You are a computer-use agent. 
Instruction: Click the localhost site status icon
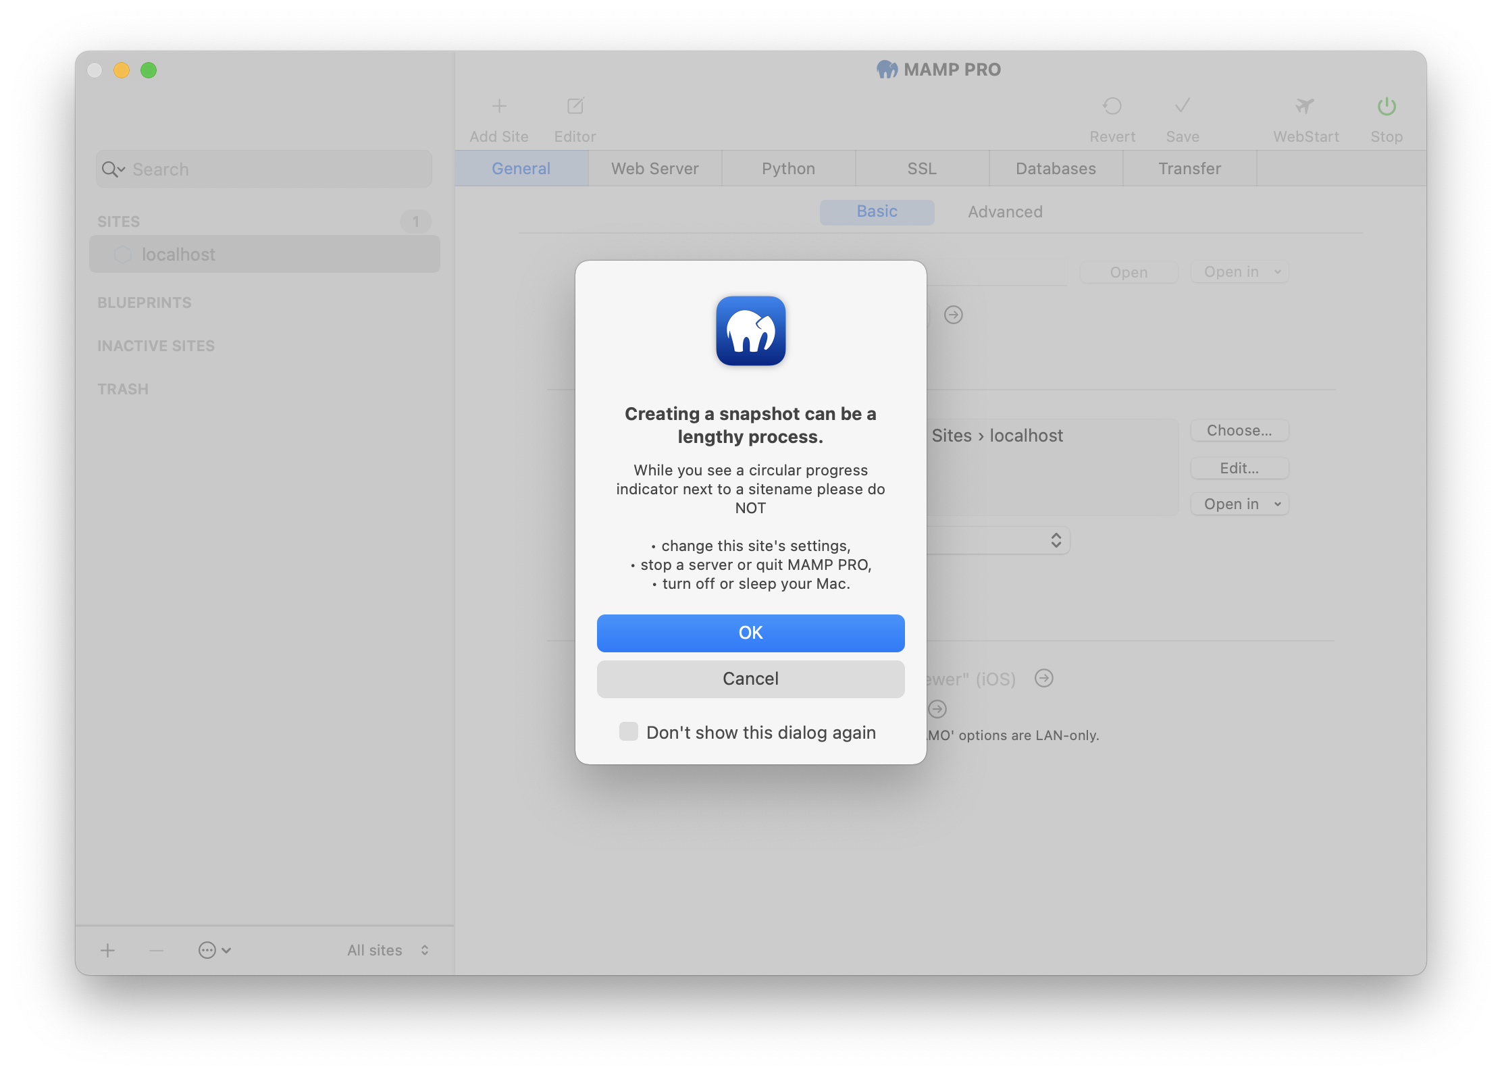(x=122, y=255)
